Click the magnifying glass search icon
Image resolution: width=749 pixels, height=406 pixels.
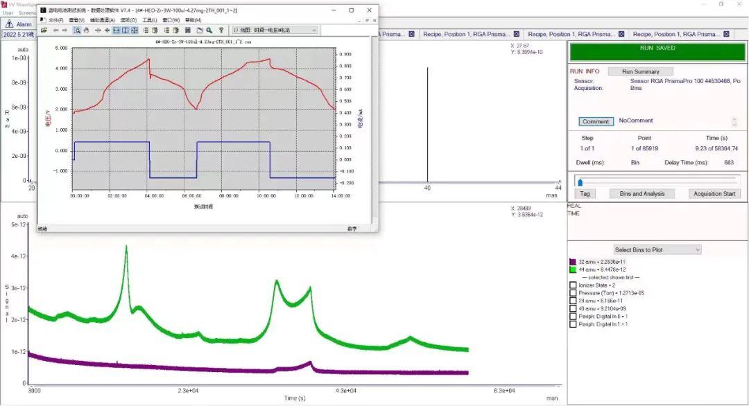coord(209,30)
